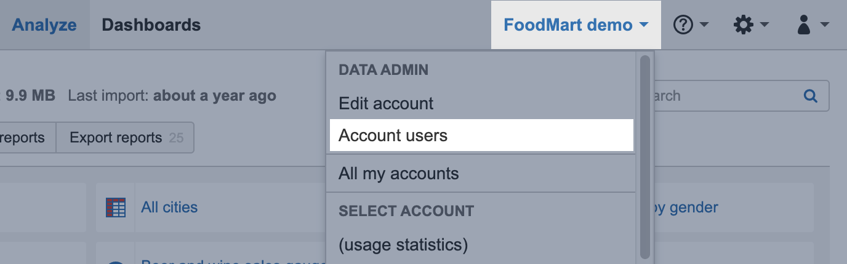
Task: Click the report link ending in "gender"
Action: click(685, 208)
